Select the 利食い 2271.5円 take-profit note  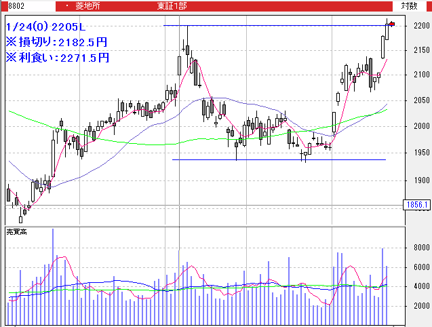57,58
